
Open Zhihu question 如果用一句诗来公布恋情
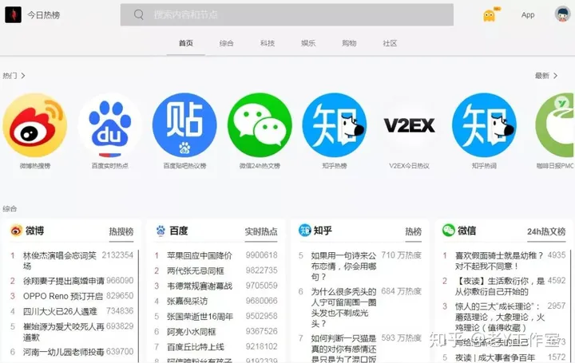click(343, 266)
